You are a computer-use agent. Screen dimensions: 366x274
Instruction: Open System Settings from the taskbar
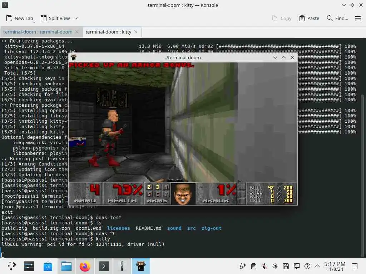pyautogui.click(x=29, y=266)
